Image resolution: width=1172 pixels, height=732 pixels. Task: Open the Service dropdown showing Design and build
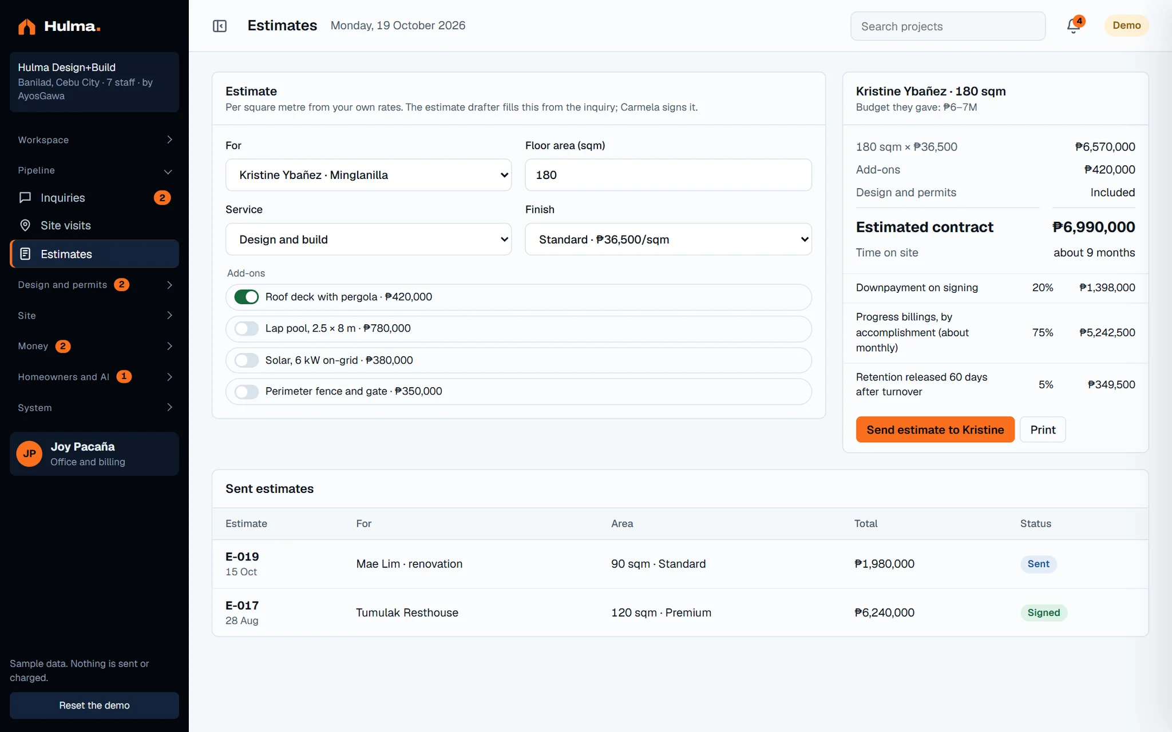[x=369, y=239]
